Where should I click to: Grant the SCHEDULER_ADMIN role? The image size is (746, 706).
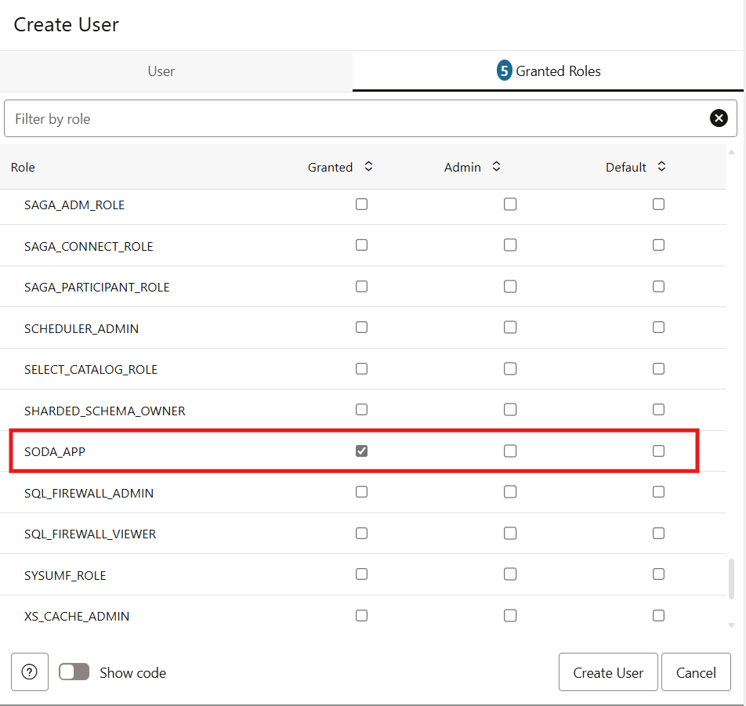click(361, 328)
